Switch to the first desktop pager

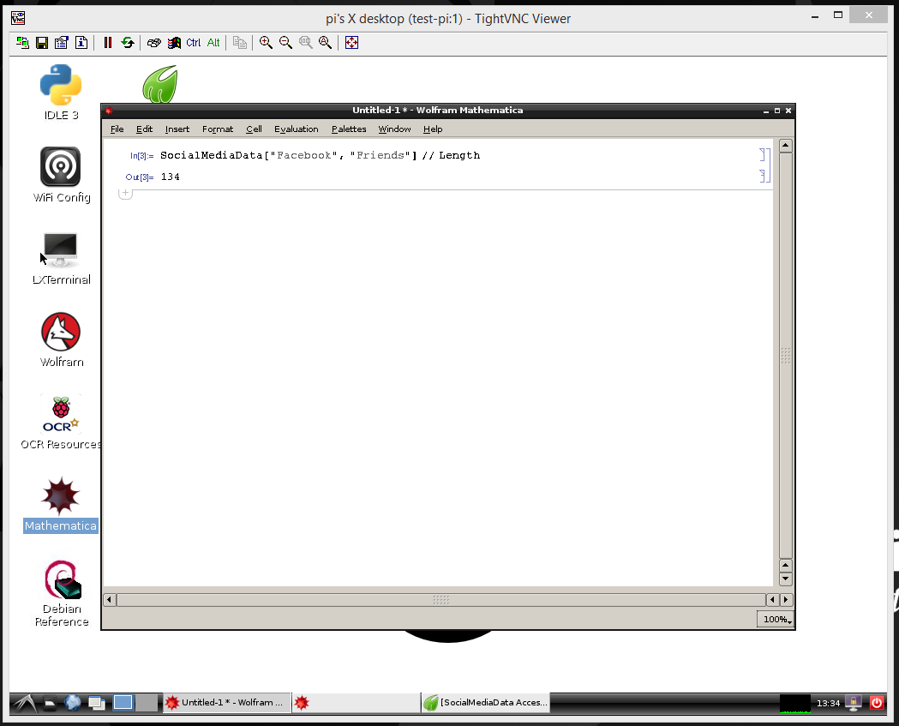[x=123, y=703]
